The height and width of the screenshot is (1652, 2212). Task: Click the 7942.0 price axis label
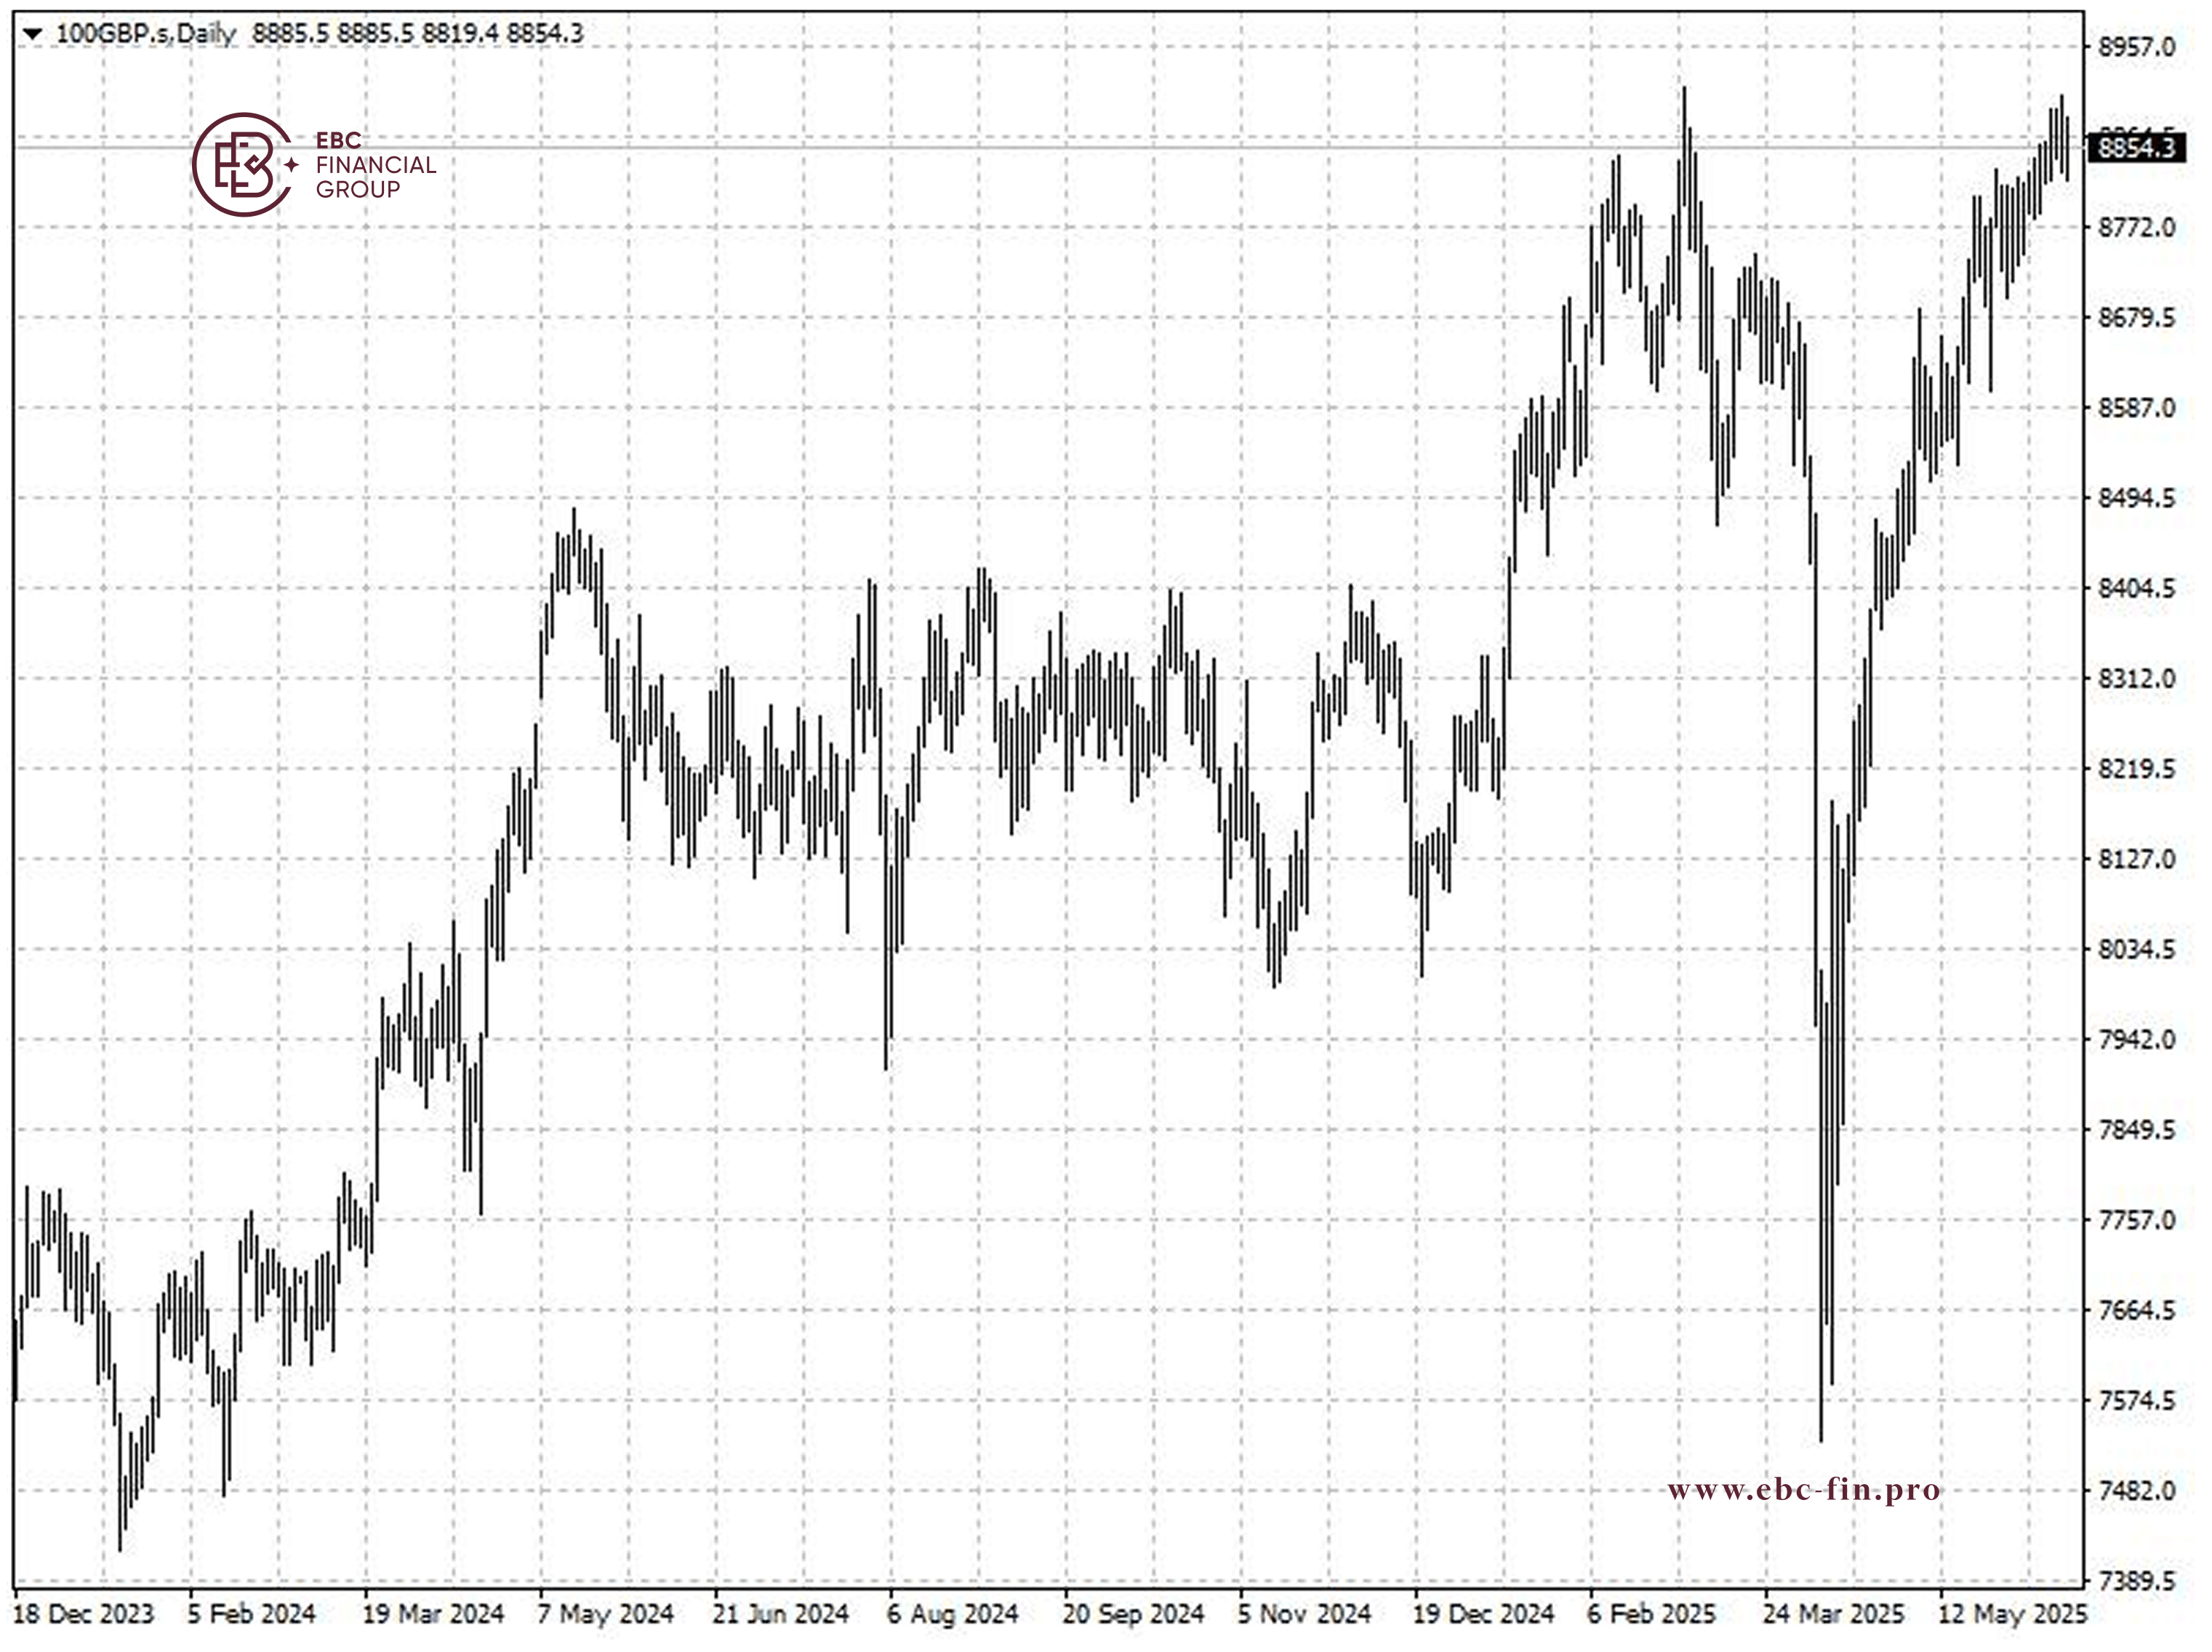click(x=2137, y=1040)
